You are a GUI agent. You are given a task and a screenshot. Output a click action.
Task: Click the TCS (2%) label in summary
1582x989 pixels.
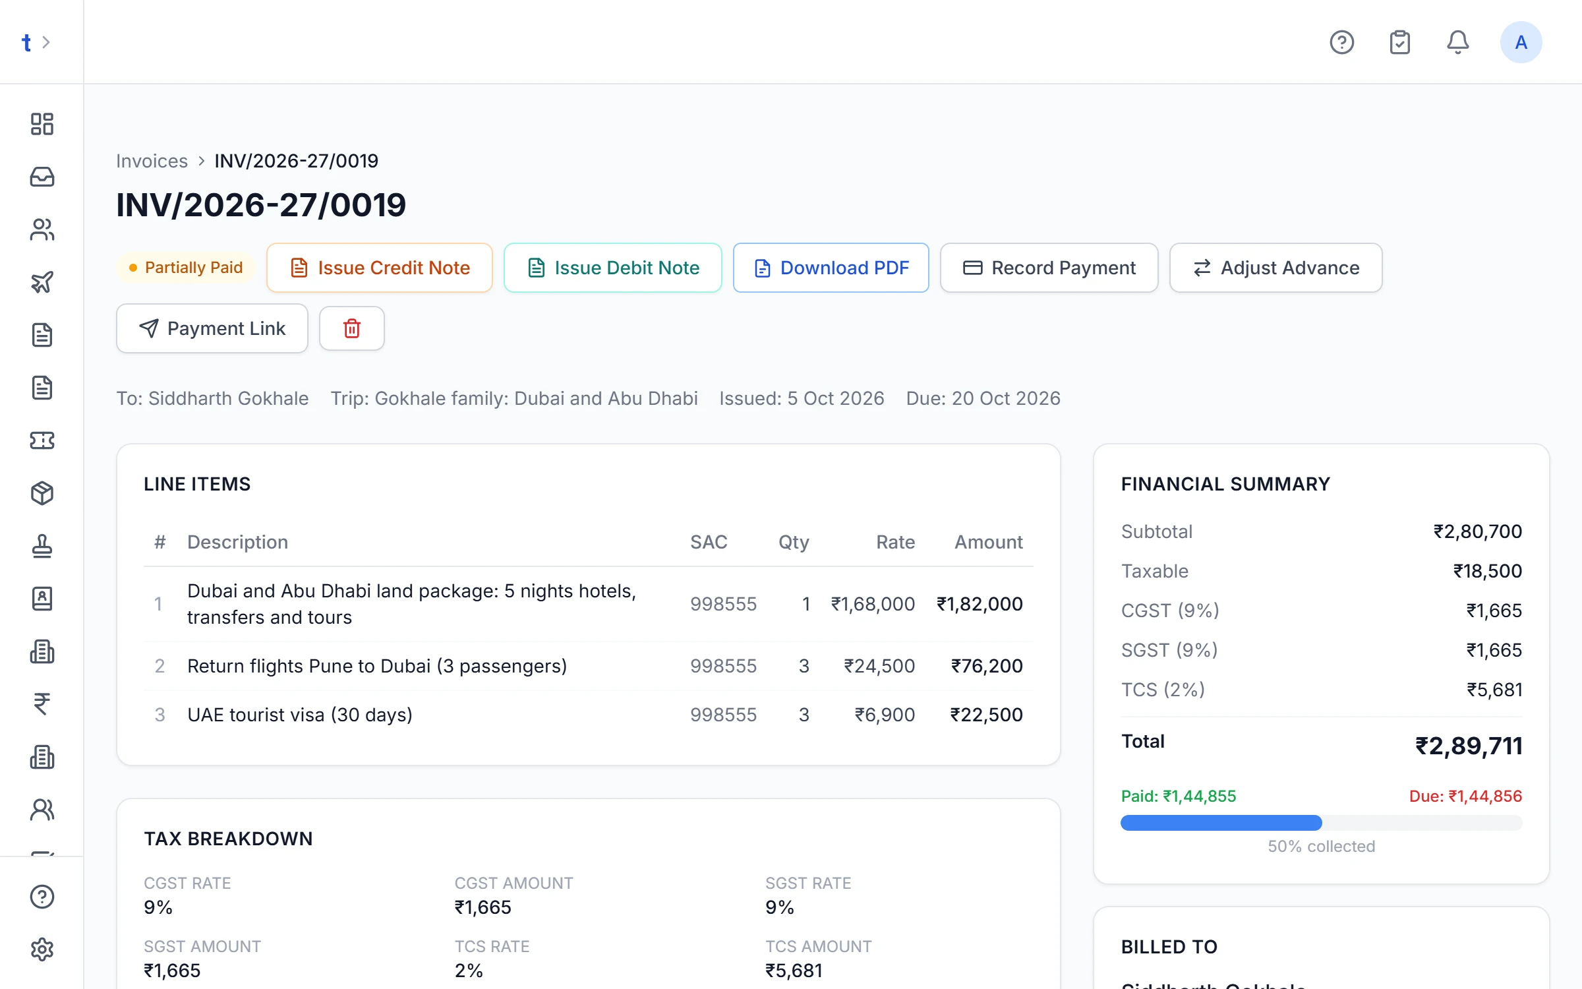(1163, 690)
